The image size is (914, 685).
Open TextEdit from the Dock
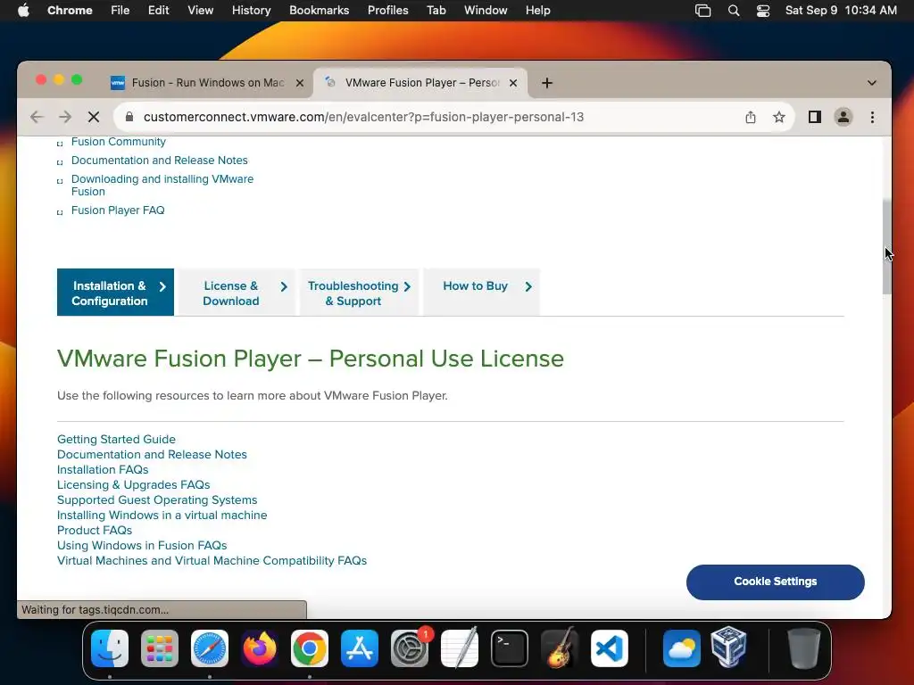(x=460, y=648)
